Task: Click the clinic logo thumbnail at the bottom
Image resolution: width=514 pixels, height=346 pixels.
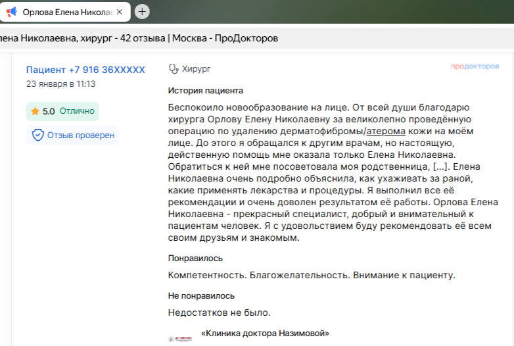Action: 181,338
